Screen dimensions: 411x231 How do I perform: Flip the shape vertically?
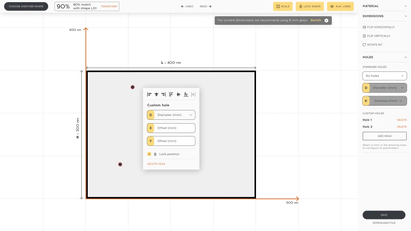(x=376, y=36)
